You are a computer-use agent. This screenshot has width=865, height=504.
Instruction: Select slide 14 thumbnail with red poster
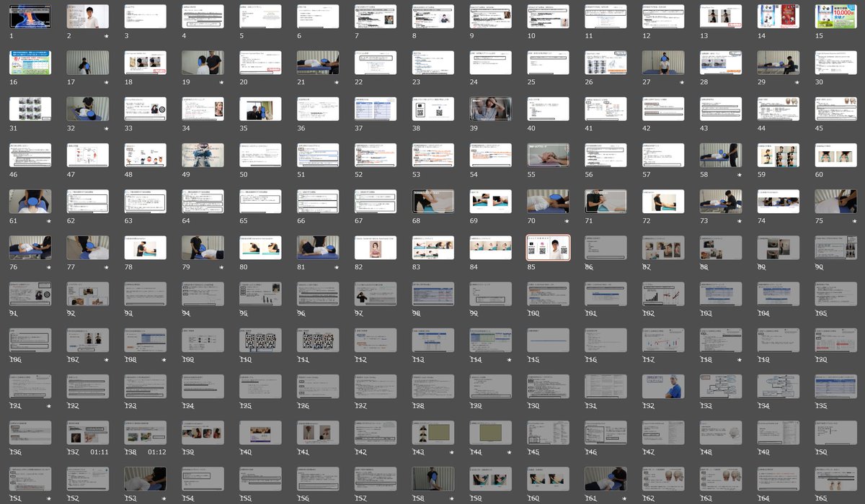[x=778, y=17]
